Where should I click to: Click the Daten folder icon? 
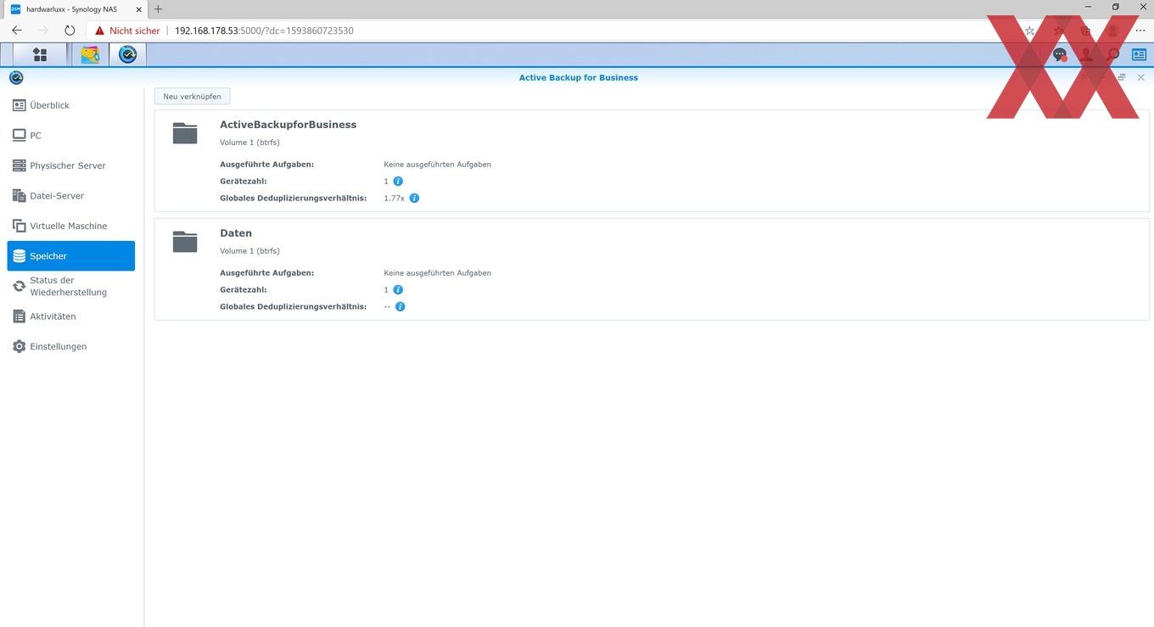pos(185,242)
